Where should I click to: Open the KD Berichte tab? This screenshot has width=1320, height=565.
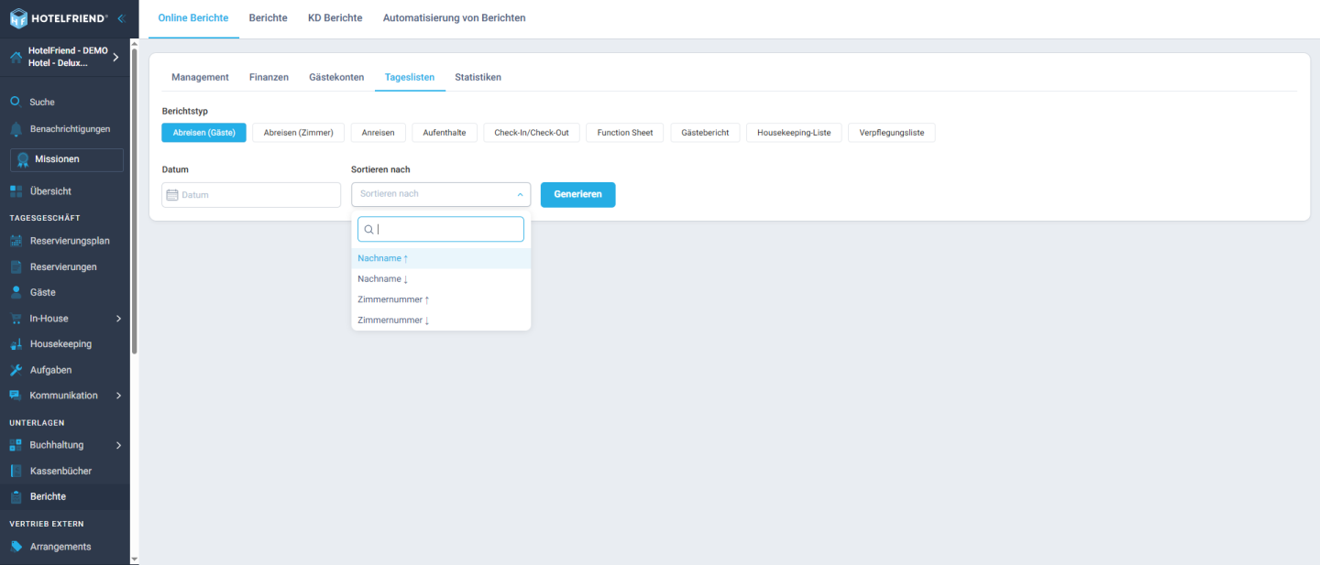click(335, 17)
